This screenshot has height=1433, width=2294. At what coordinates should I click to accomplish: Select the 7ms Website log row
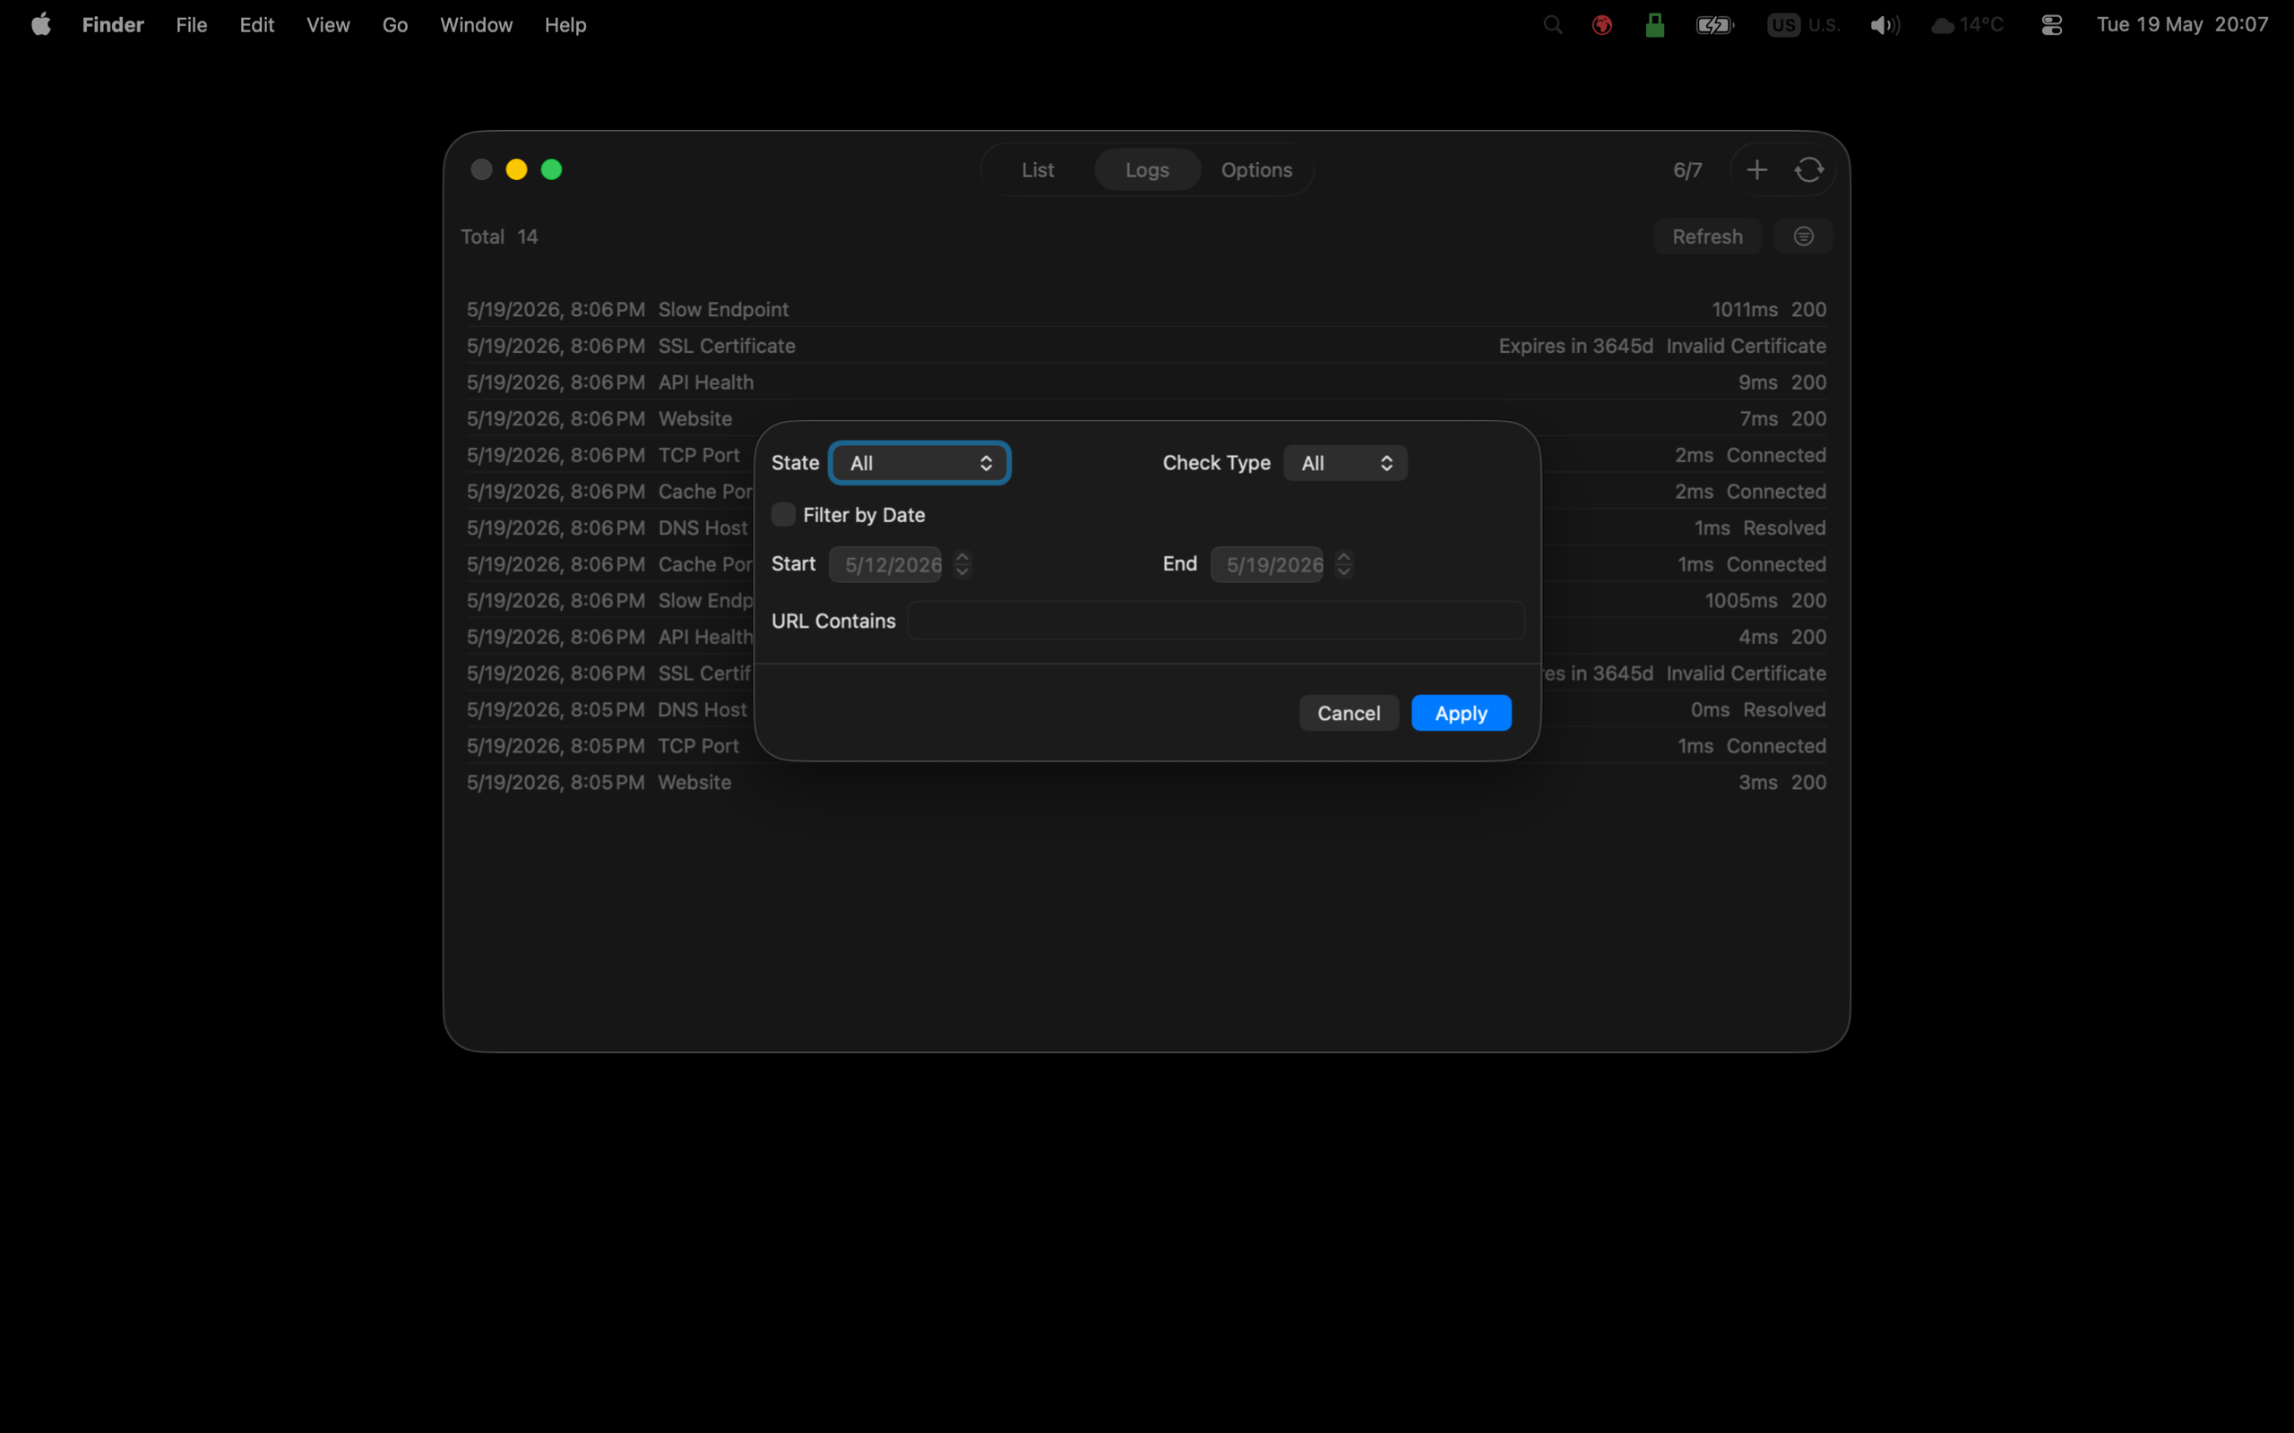tap(1146, 418)
